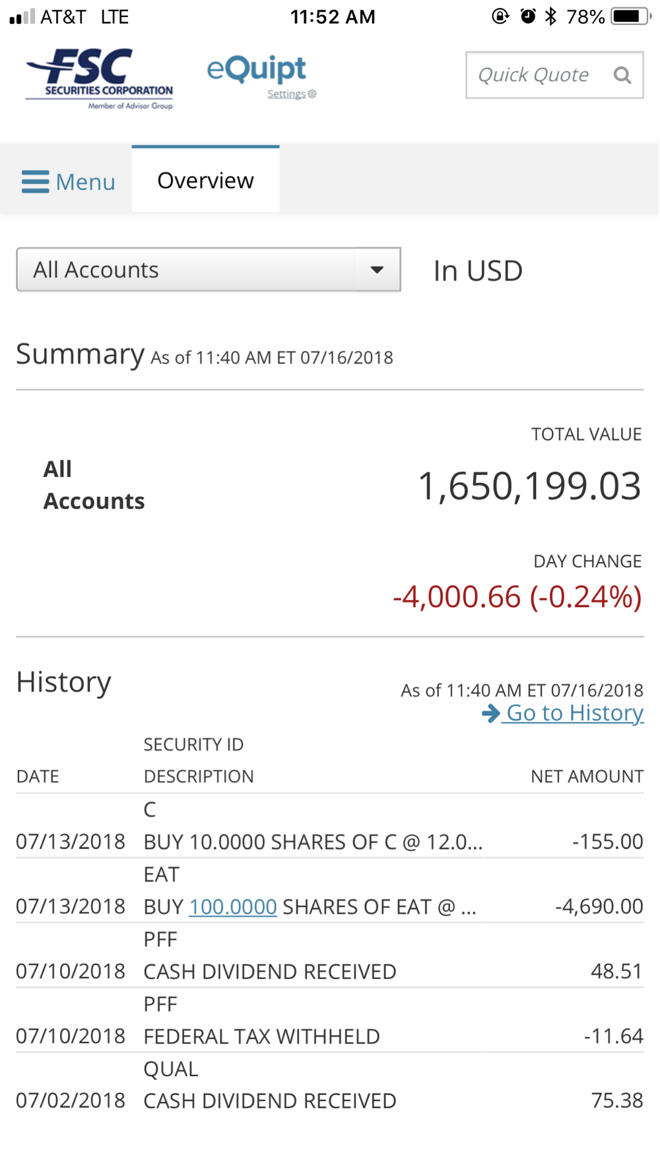This screenshot has width=660, height=1173.
Task: Tap the battery icon in status bar
Action: 630,16
